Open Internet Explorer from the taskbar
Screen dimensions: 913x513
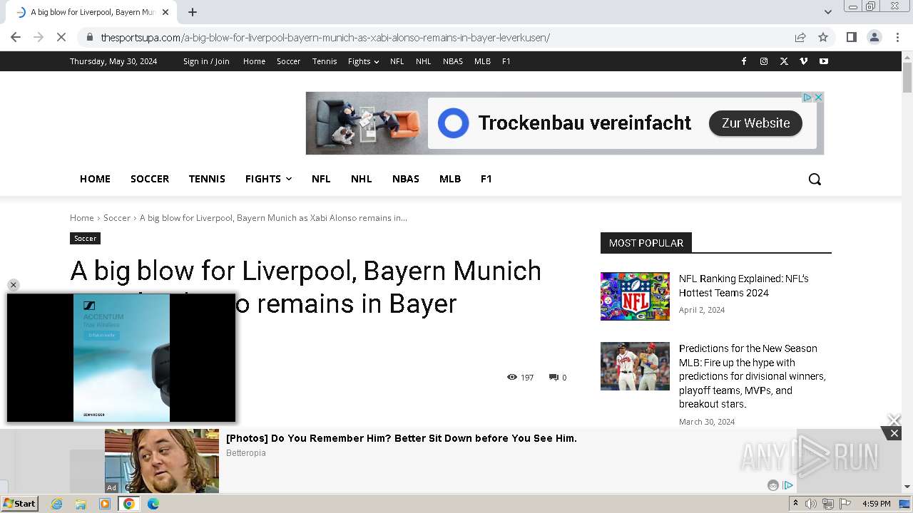pyautogui.click(x=56, y=504)
